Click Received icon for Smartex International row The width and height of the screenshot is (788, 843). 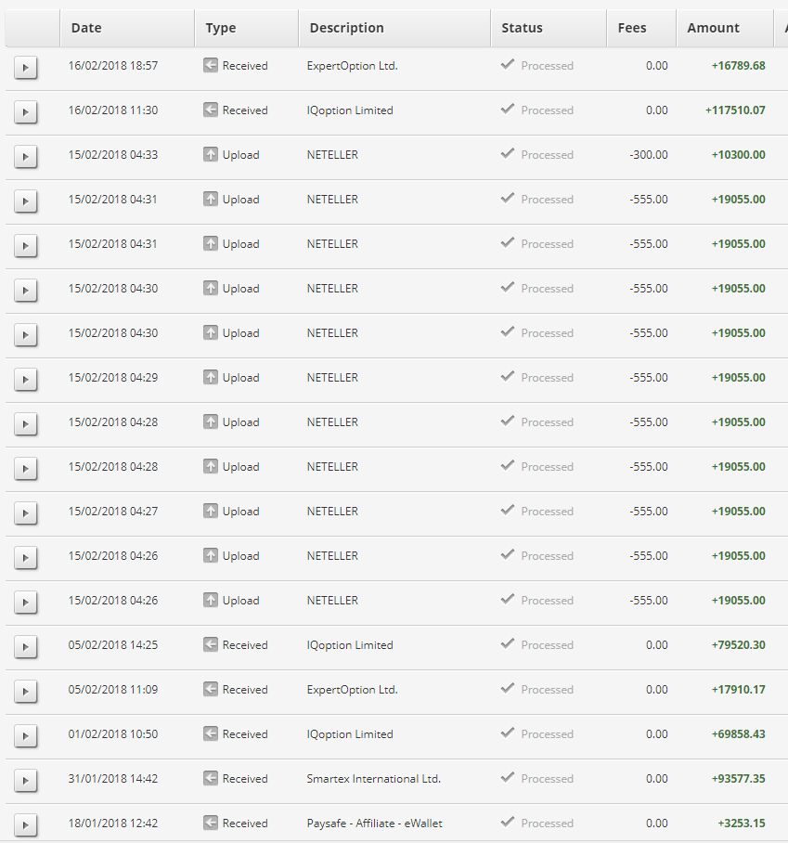pyautogui.click(x=211, y=779)
